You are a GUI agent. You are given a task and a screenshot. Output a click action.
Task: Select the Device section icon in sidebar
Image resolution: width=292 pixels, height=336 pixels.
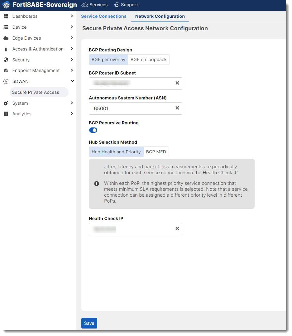point(6,27)
